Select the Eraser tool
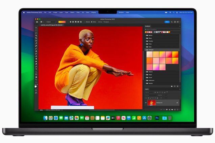Screen dimensions: 215x143 [36, 56]
